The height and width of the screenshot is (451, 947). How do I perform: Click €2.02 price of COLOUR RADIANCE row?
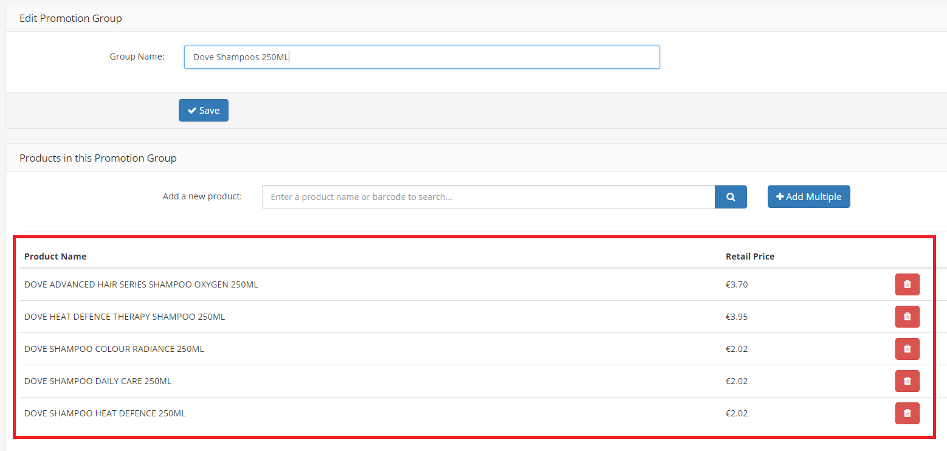pyautogui.click(x=737, y=349)
